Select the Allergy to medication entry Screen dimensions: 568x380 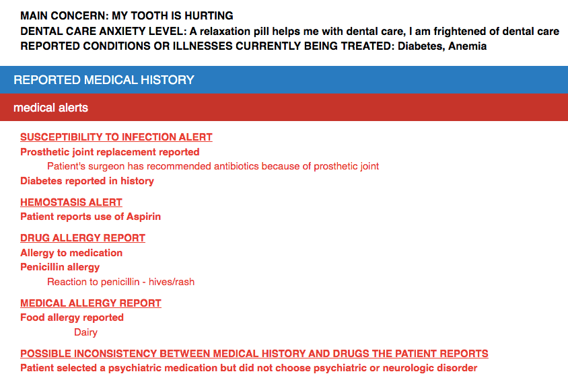pyautogui.click(x=71, y=253)
